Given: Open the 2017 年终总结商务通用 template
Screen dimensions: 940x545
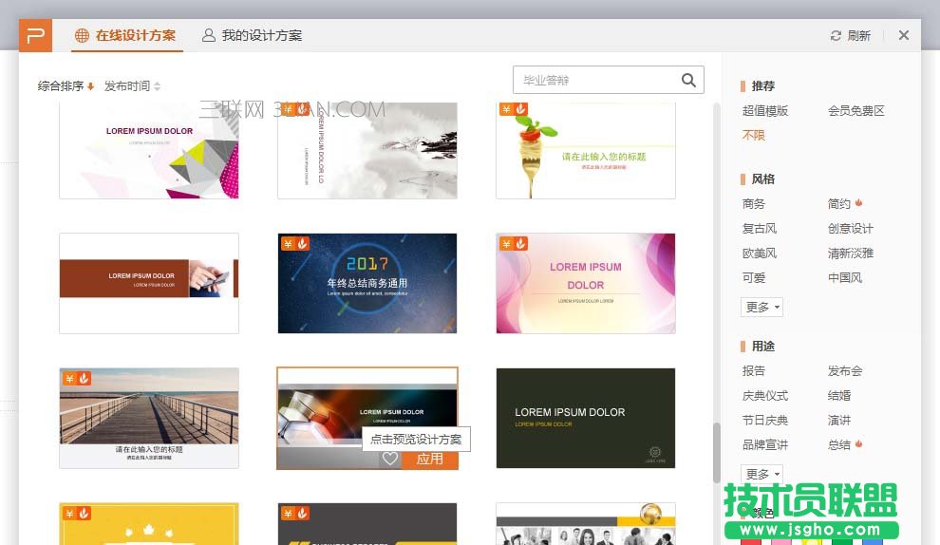Looking at the screenshot, I should (x=367, y=283).
